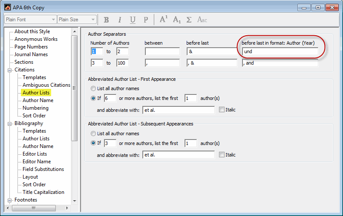343x216 pixels.
Task: Click the '6' or more authors field
Action: 110,98
